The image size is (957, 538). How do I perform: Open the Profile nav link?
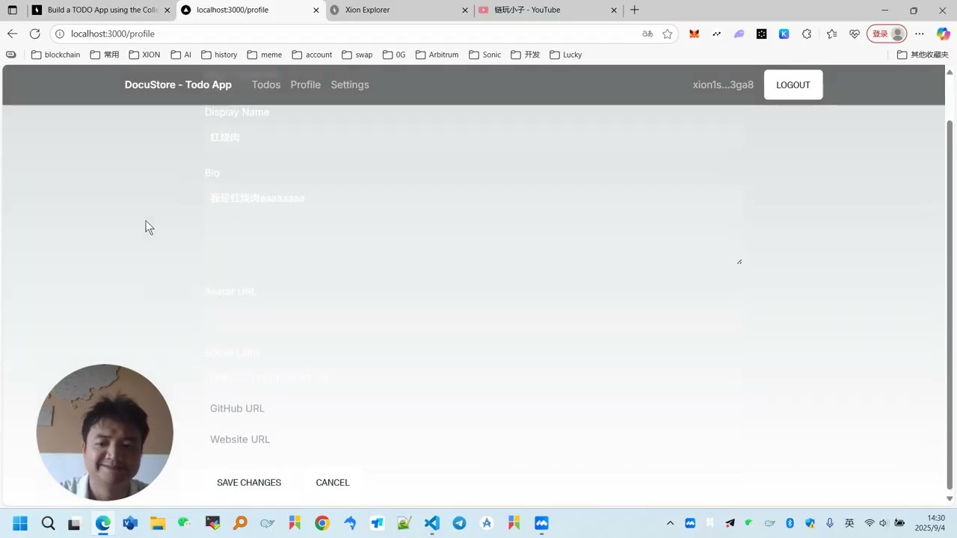pyautogui.click(x=306, y=84)
